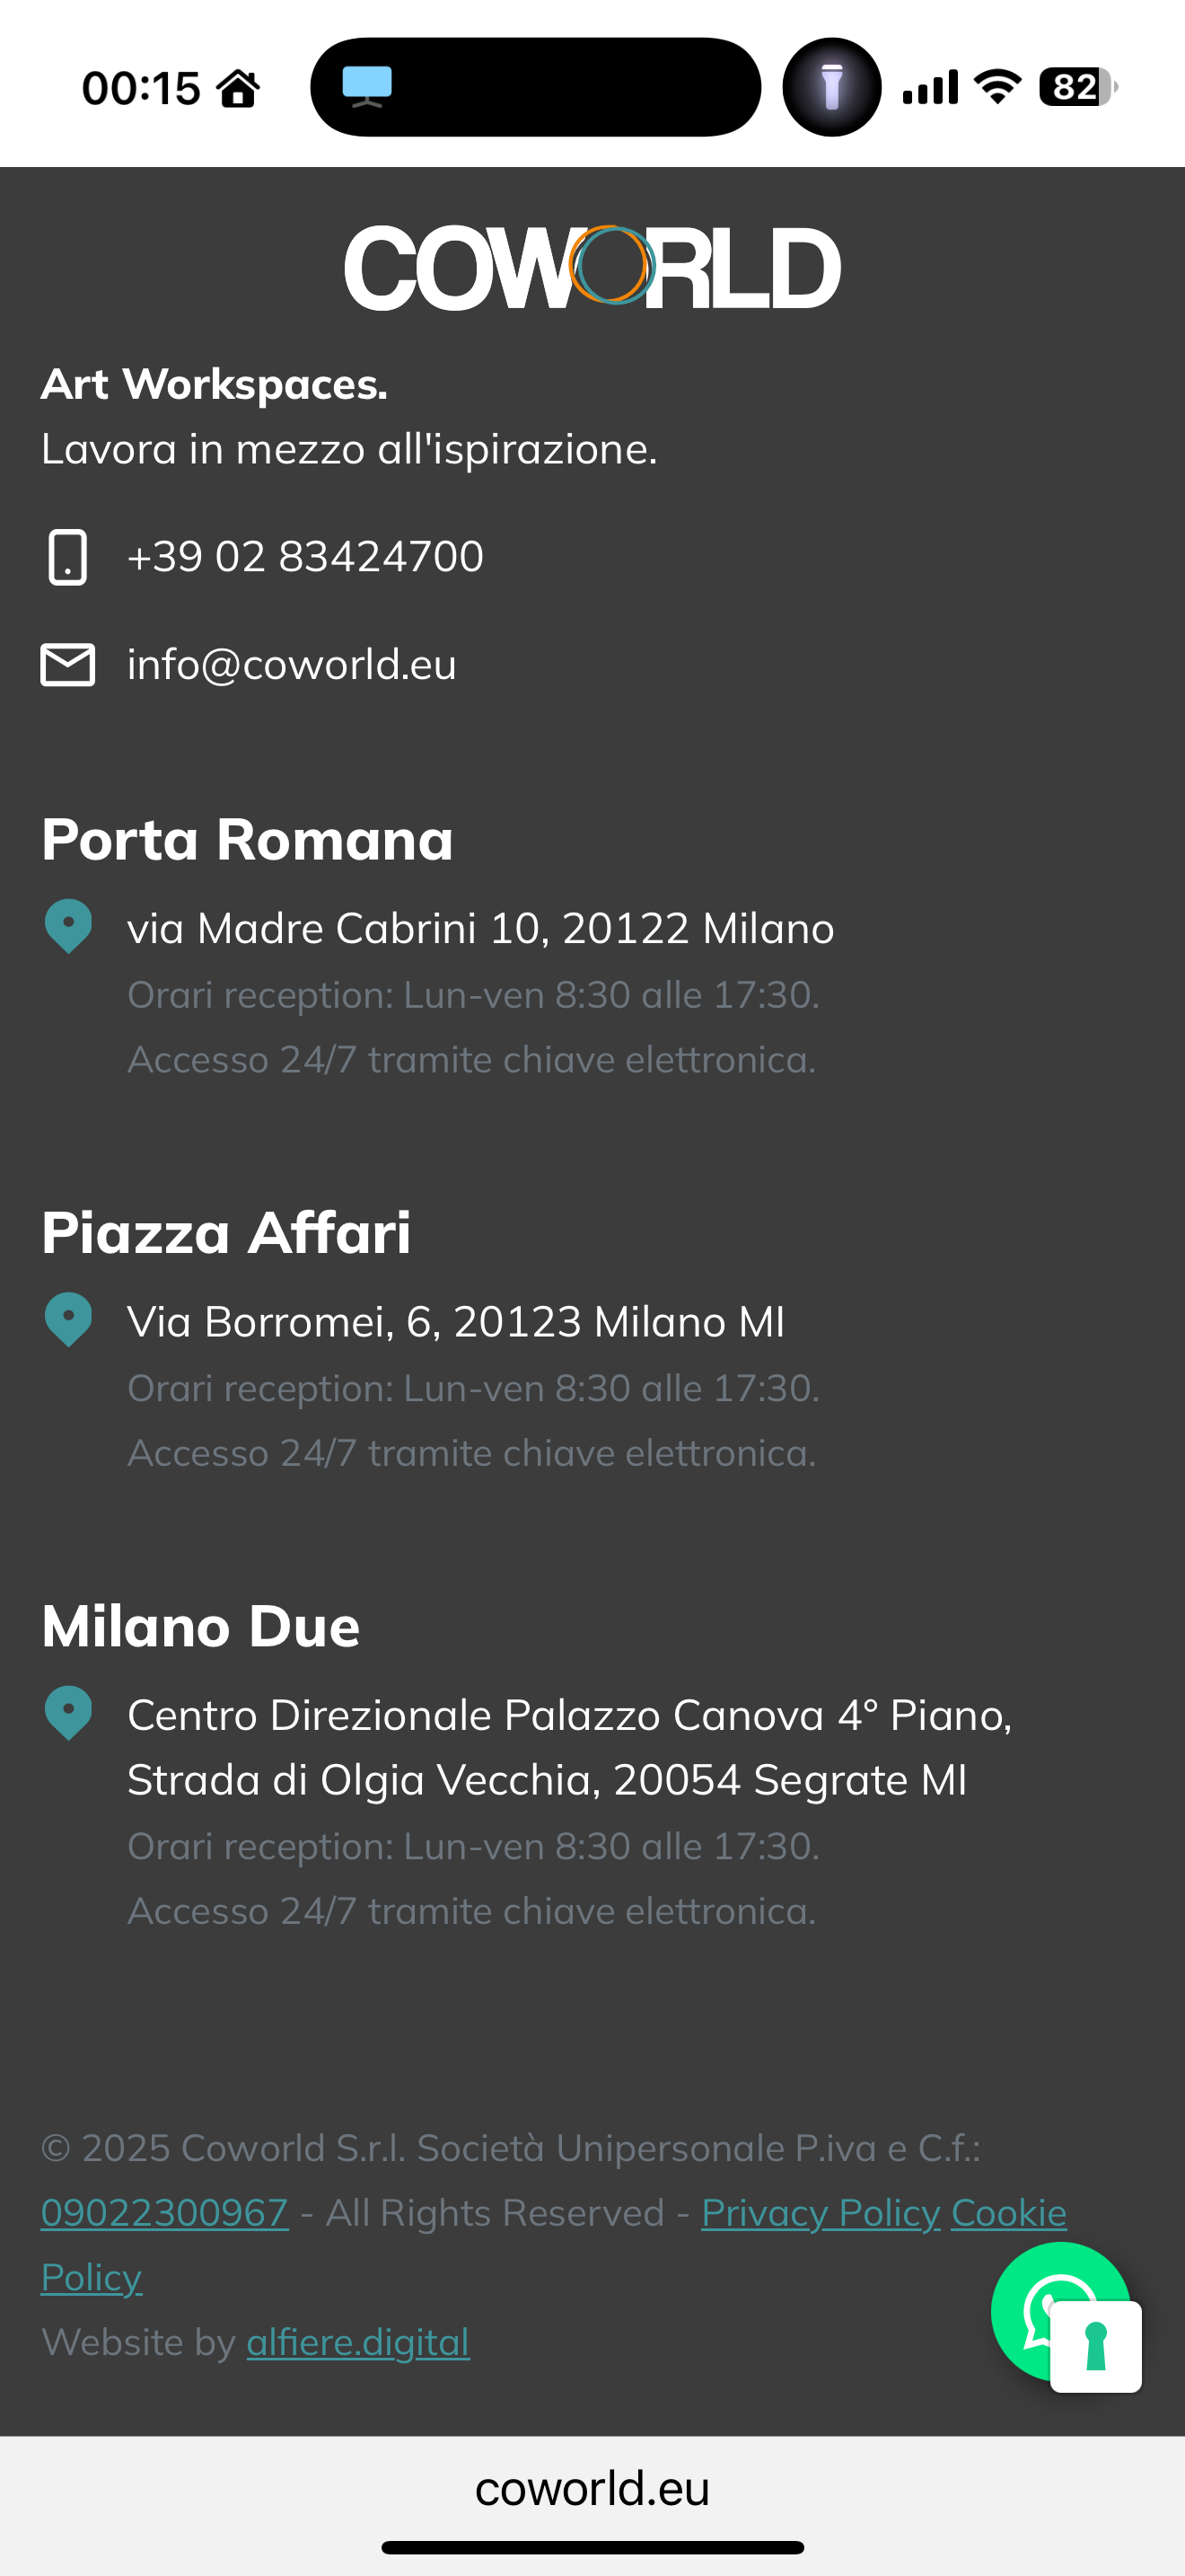Tap the Milano Due location pin
Screen dimensions: 1185x2576
(68, 1713)
